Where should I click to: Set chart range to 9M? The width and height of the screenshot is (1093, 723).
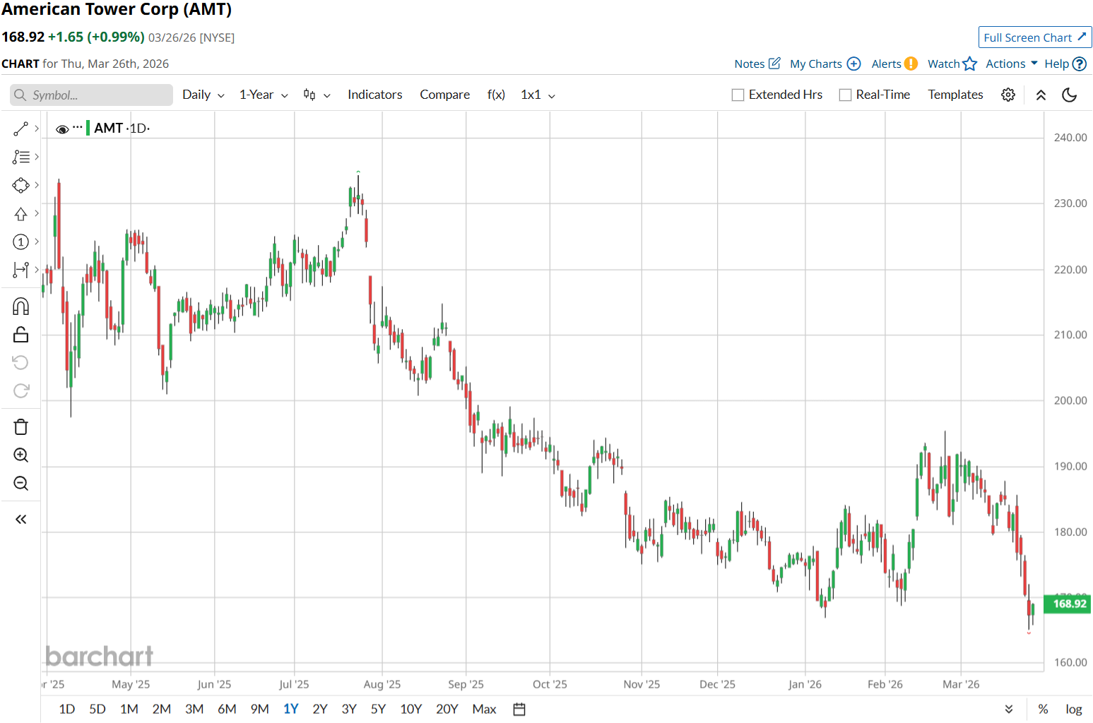click(260, 709)
